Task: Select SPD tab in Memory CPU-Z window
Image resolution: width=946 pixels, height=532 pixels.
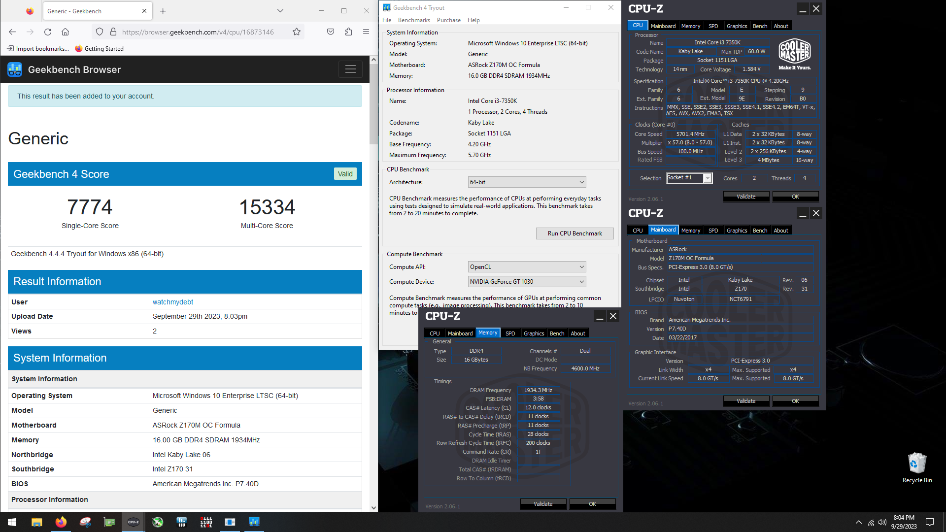Action: [510, 333]
